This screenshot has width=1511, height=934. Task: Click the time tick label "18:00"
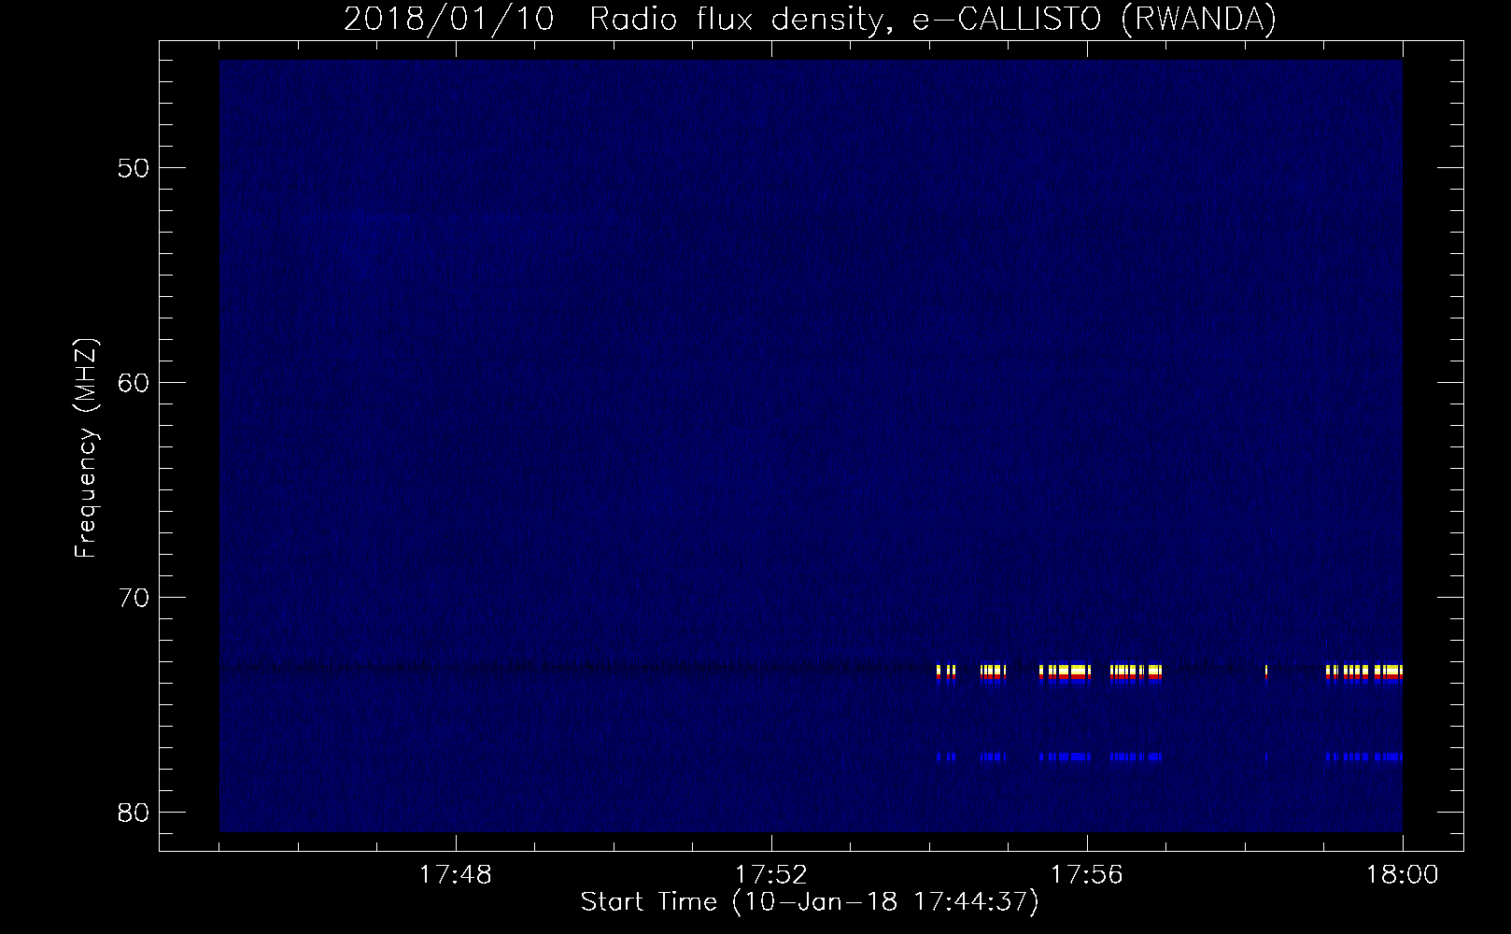coord(1403,875)
